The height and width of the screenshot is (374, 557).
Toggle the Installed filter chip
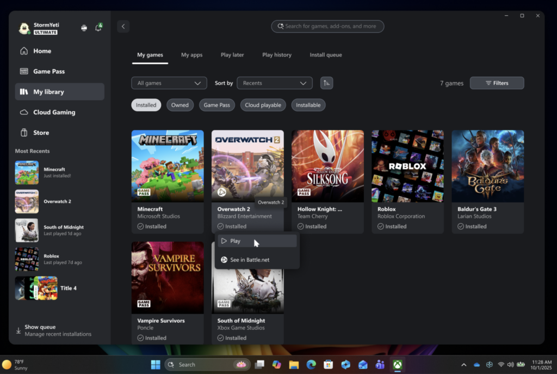pos(146,105)
